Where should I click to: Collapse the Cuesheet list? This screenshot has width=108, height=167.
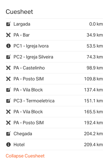(25, 156)
